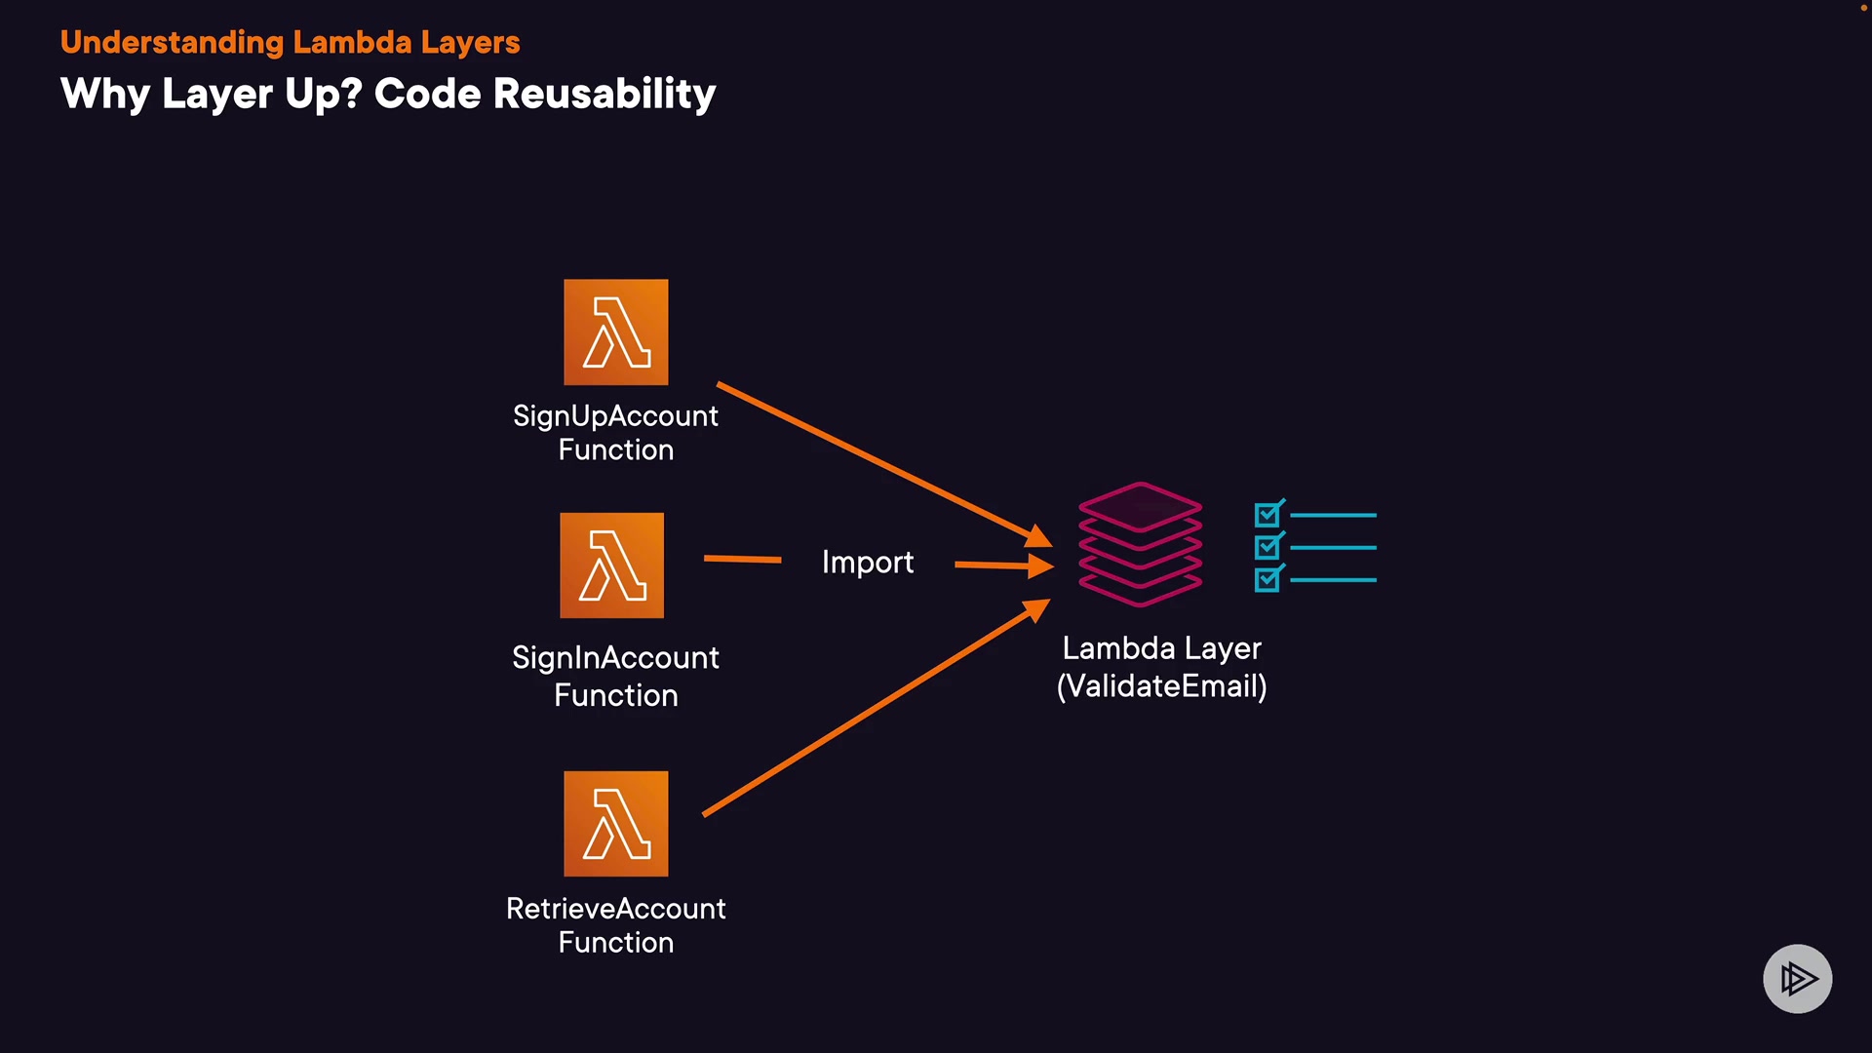1872x1053 pixels.
Task: Click the Understanding Lambda Layers orange heading
Action: click(x=290, y=42)
